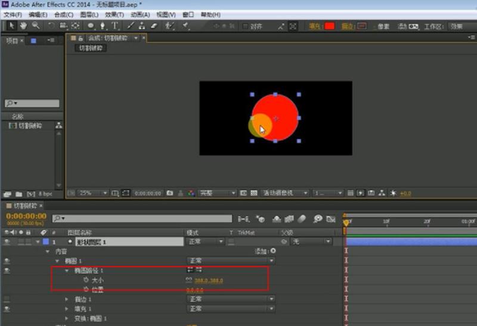477x326 pixels.
Task: Click the new folder icon in Project panel
Action: click(19, 194)
